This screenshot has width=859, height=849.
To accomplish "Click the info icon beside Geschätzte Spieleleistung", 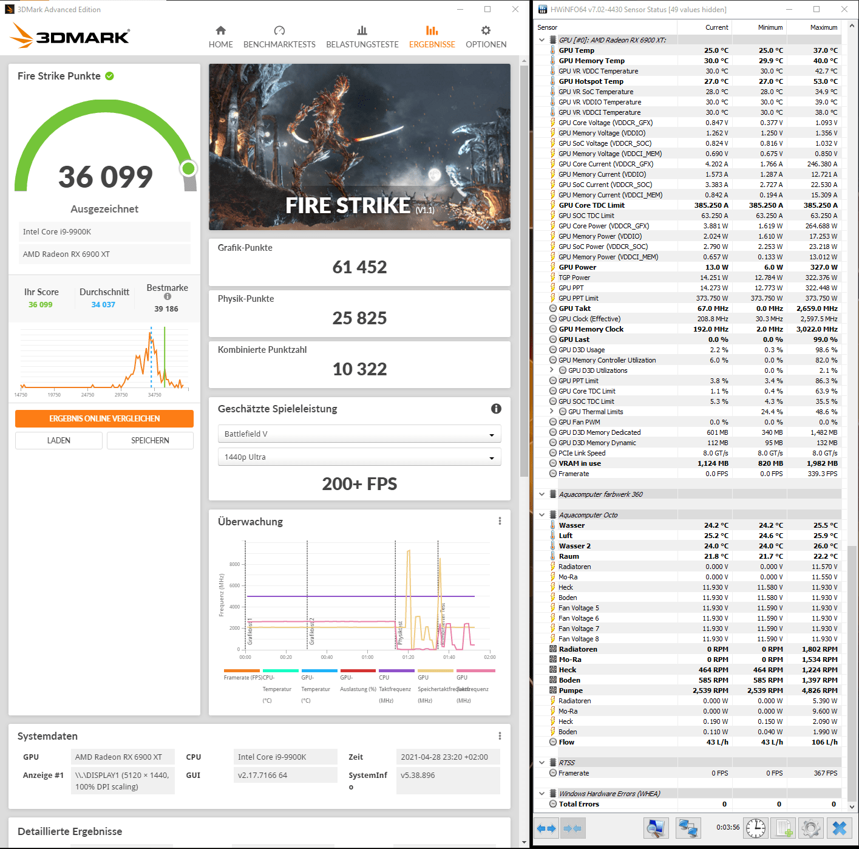I will 496,409.
